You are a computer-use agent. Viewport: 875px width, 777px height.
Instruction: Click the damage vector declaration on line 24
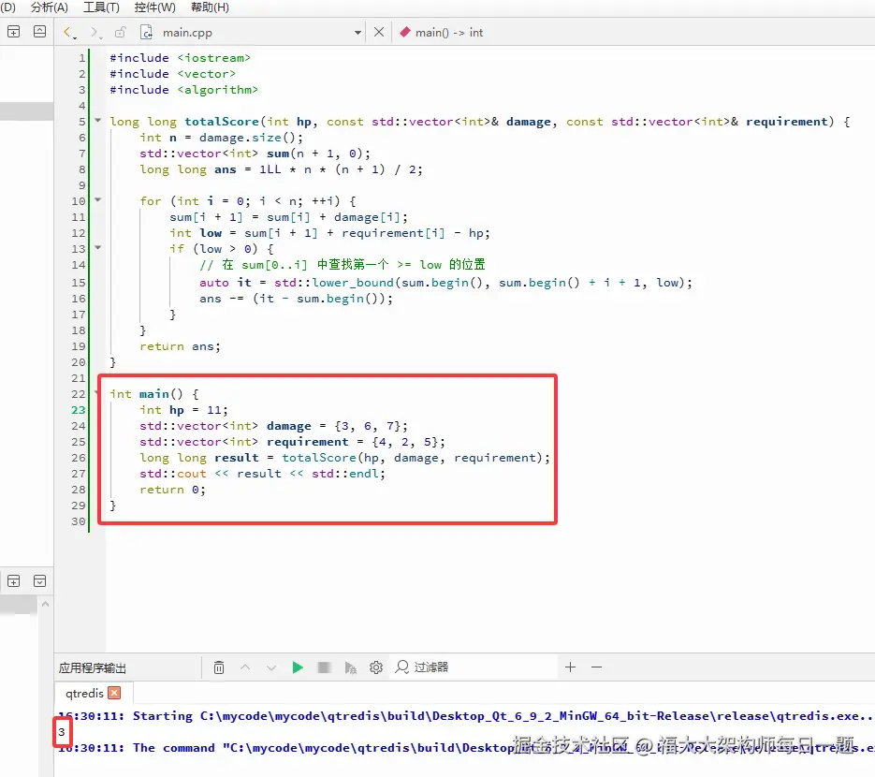pos(273,427)
